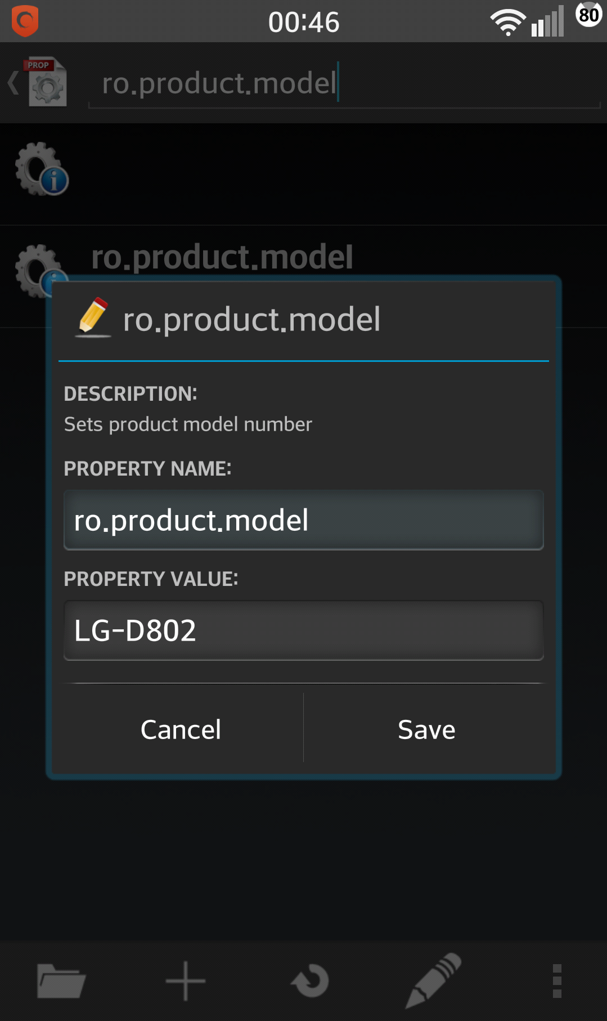The image size is (607, 1021).
Task: Tap the pencil icon in dialog title
Action: [x=93, y=317]
